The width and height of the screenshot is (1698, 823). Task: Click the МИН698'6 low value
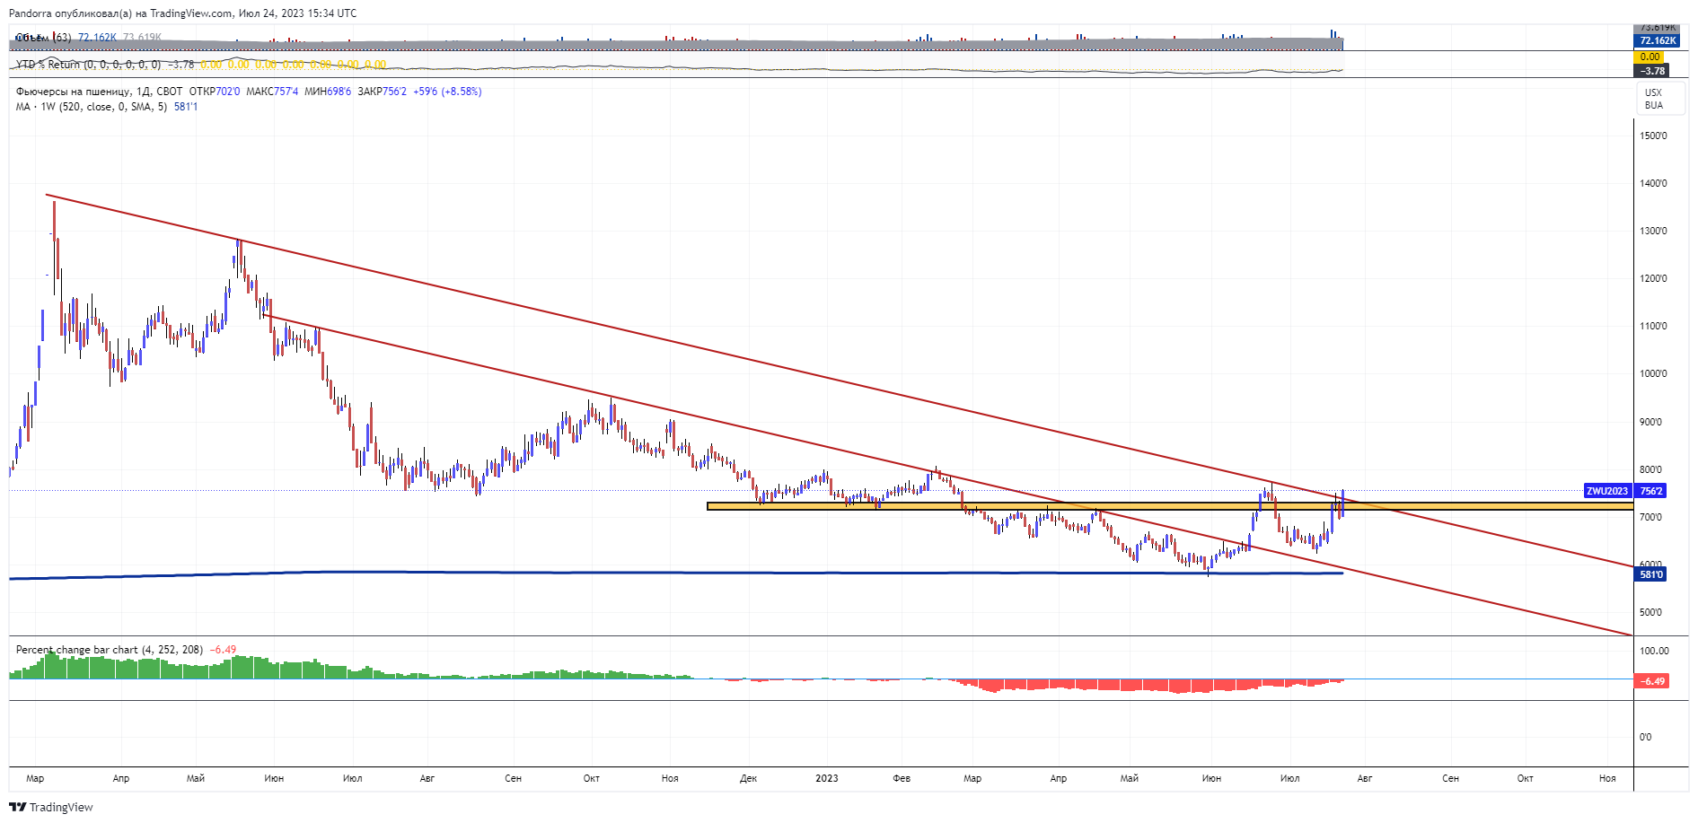coord(328,92)
